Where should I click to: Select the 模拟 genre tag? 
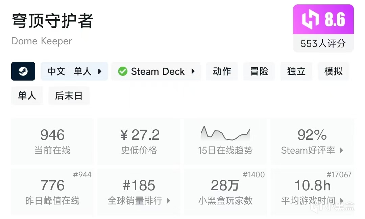click(x=334, y=71)
